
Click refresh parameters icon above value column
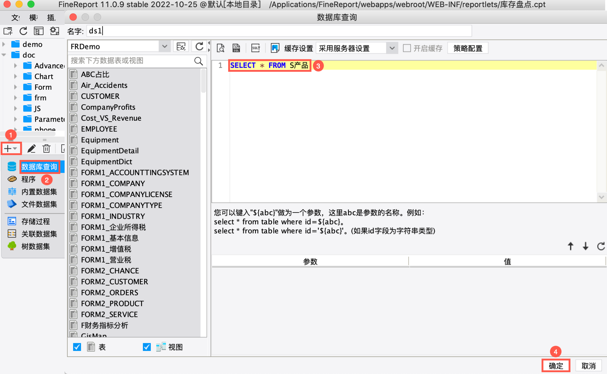pyautogui.click(x=601, y=246)
